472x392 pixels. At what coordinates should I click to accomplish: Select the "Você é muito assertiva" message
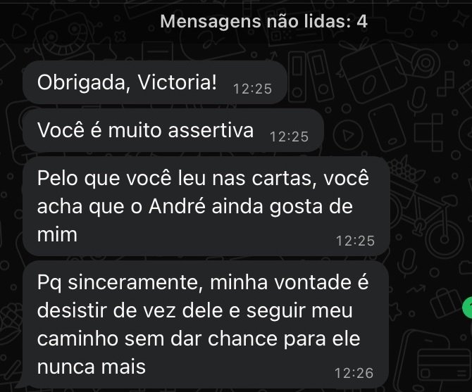tap(173, 131)
